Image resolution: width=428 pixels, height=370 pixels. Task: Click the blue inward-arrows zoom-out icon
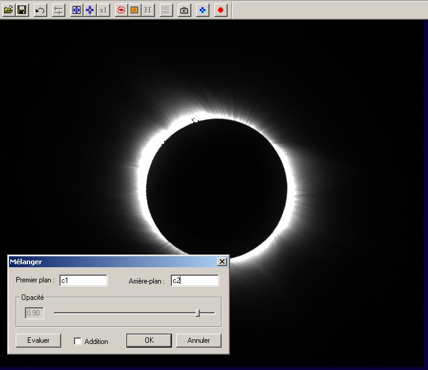coord(90,10)
